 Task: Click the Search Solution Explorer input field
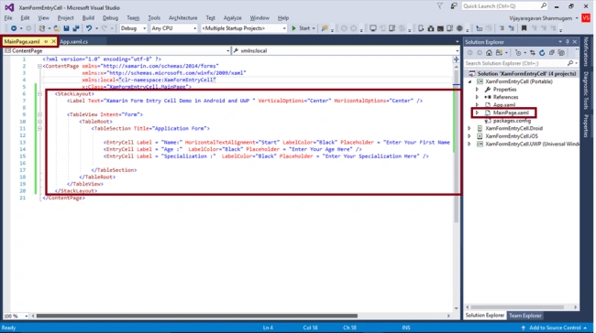(x=516, y=63)
